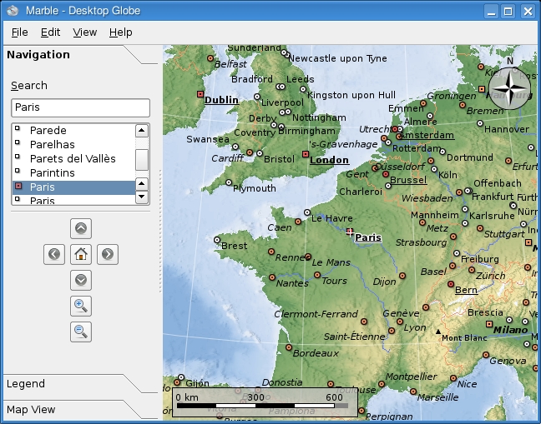Open the Edit menu
The width and height of the screenshot is (541, 424).
point(50,32)
